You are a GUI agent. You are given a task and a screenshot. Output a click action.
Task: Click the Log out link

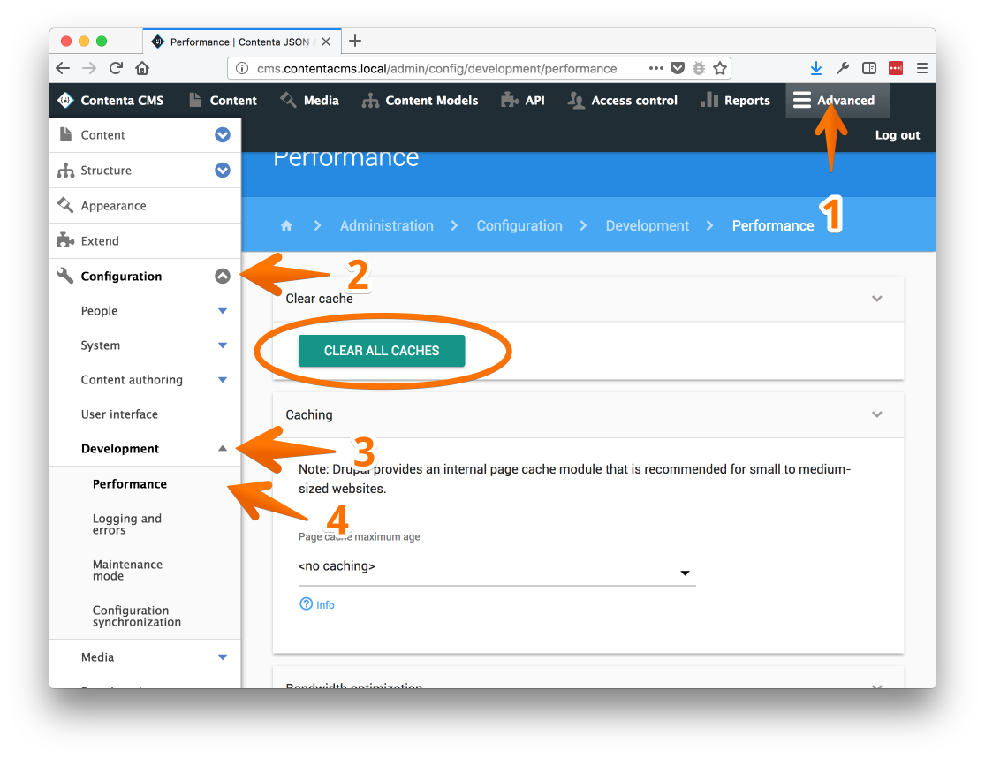897,134
